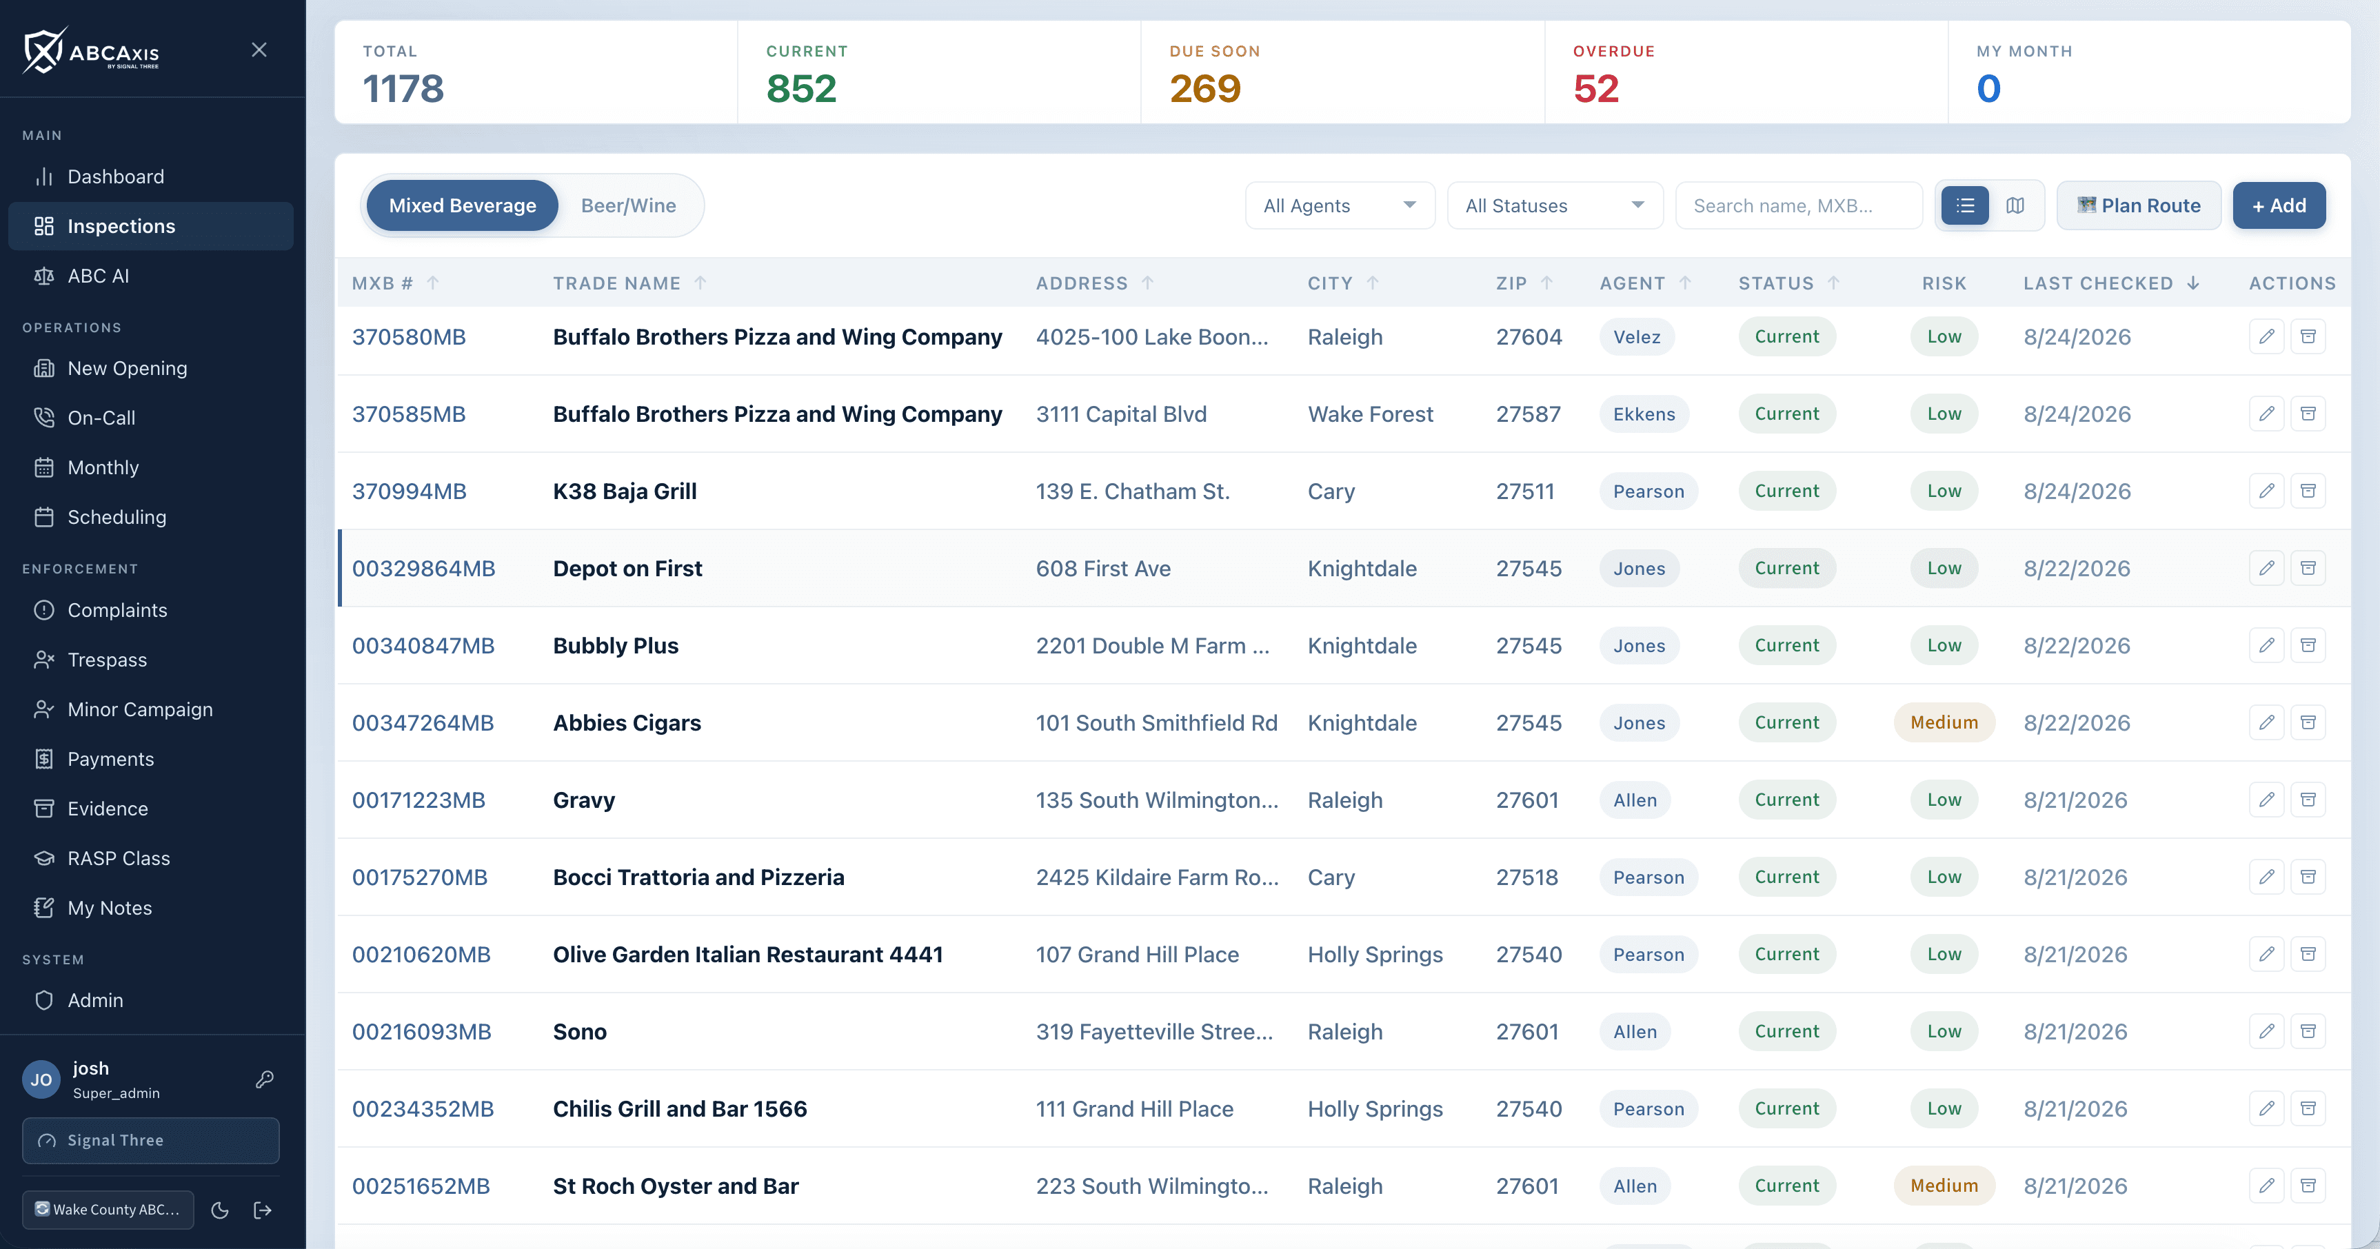This screenshot has height=1249, width=2380.
Task: Click the Velez agent chip
Action: click(1636, 337)
